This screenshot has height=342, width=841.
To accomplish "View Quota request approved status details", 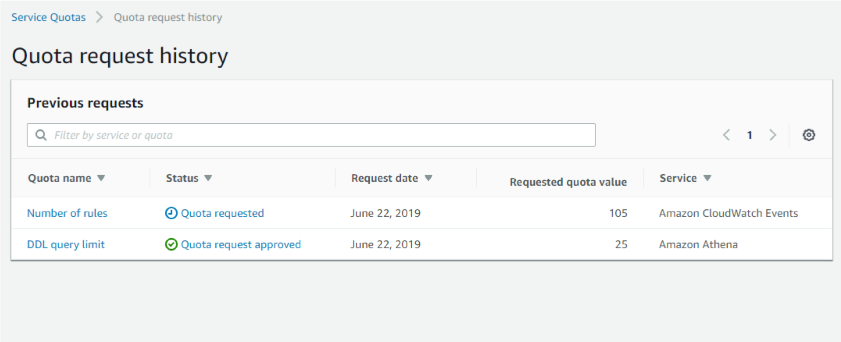I will [241, 244].
